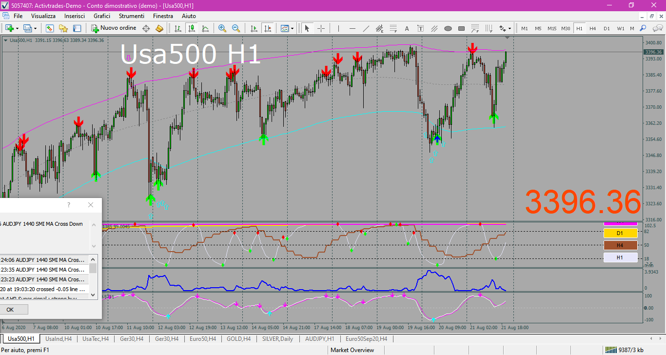The height and width of the screenshot is (355, 666).
Task: Click the brown H4 indicator label
Action: 620,245
